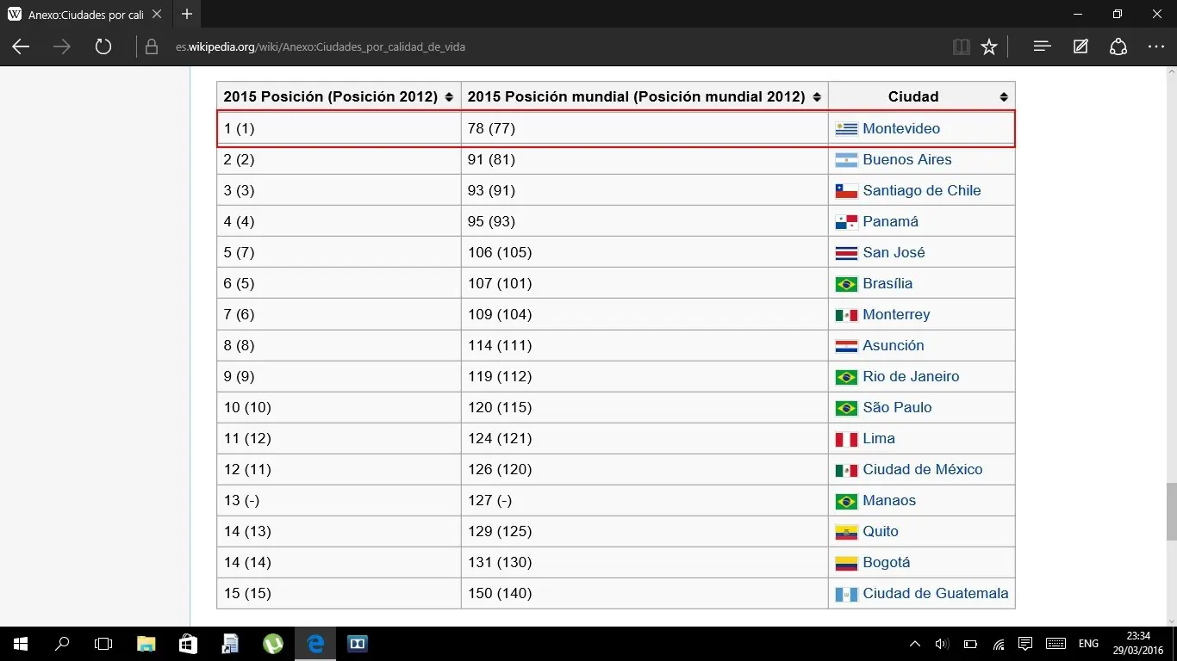Go back to the previous page
This screenshot has height=661, width=1177.
tap(21, 46)
